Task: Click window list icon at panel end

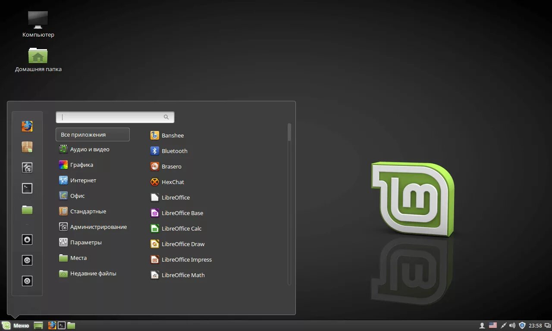Action: click(547, 325)
